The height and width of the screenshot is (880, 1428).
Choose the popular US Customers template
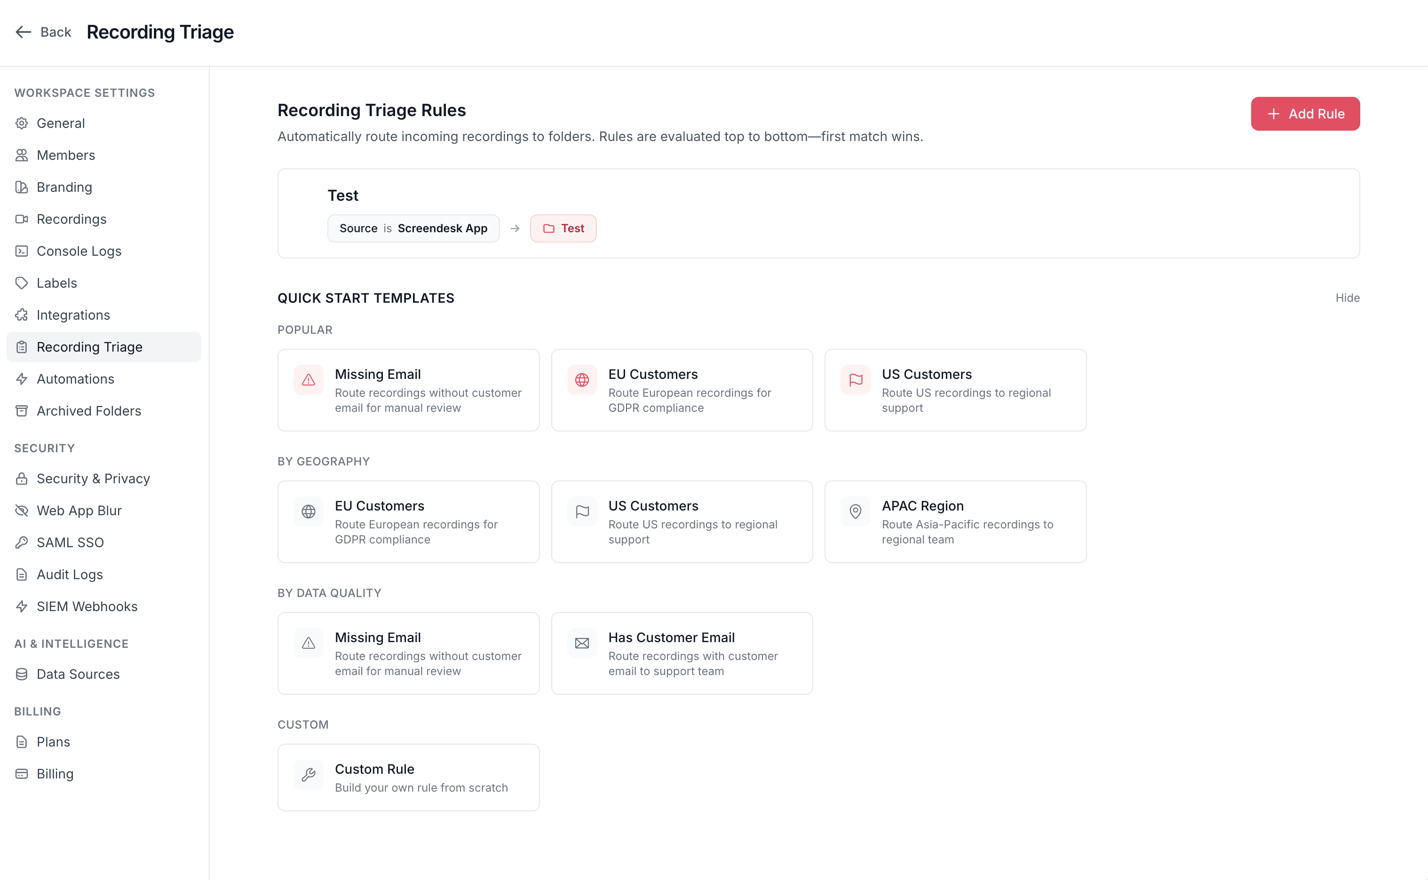tap(955, 390)
